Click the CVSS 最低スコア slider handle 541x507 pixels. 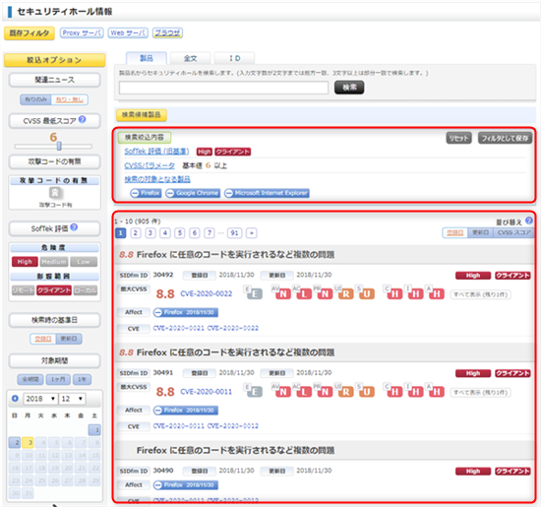point(59,146)
